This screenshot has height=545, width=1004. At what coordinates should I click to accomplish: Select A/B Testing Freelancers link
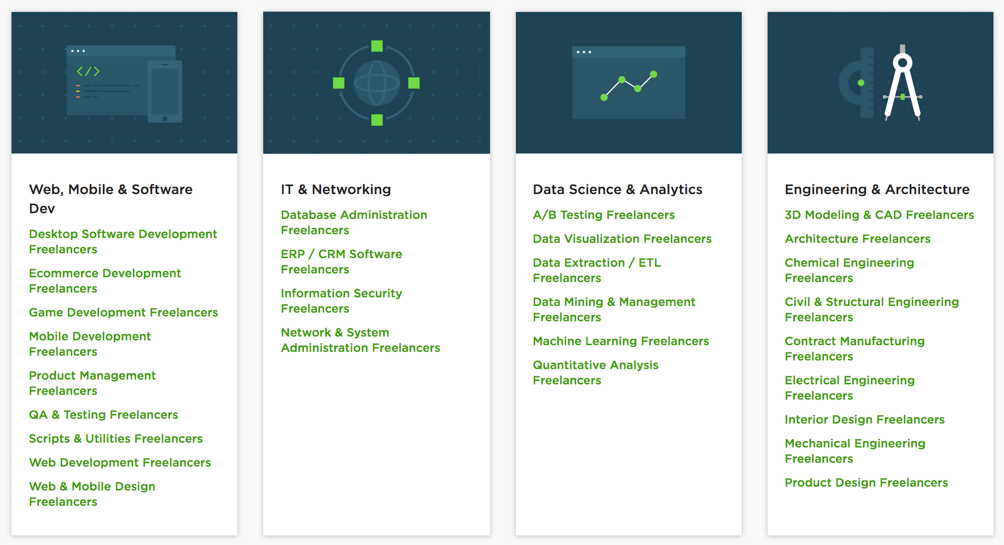coord(603,215)
